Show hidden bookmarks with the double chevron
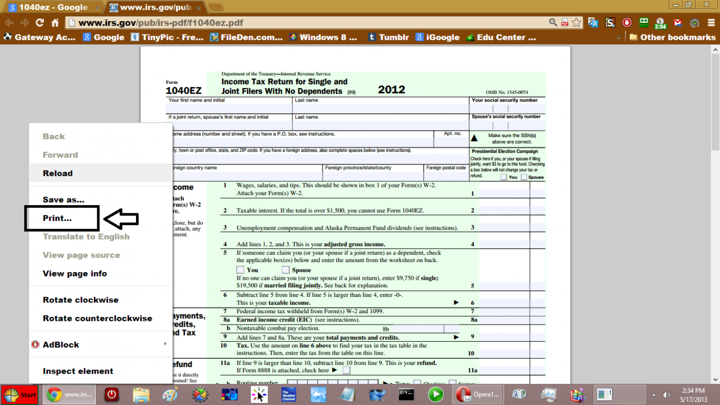Viewport: 720px width, 405px height. coord(618,37)
